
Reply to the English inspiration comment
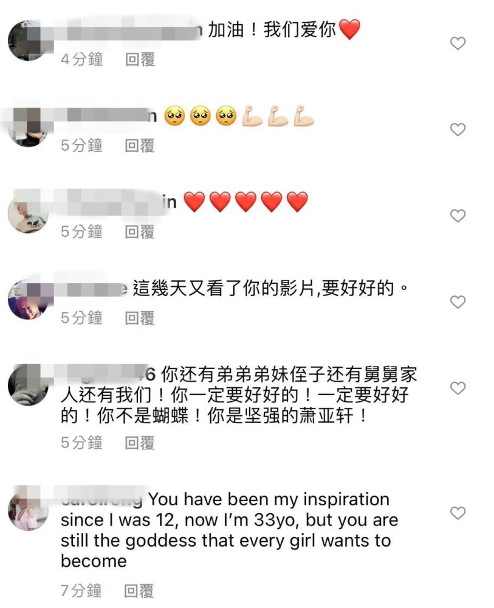tap(139, 591)
